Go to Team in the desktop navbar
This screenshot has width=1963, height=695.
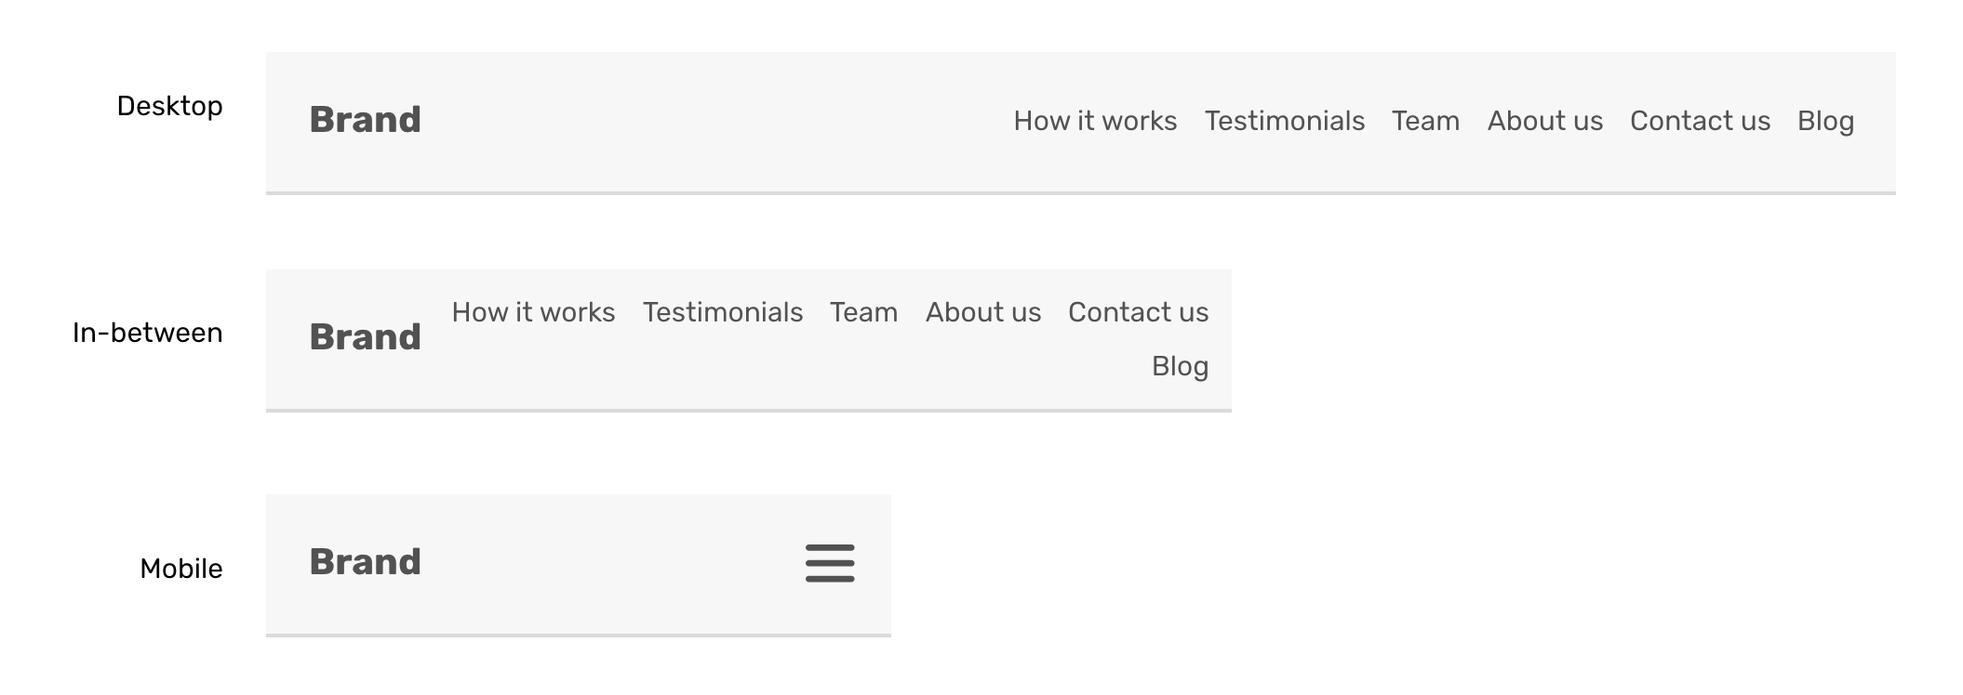click(1425, 121)
